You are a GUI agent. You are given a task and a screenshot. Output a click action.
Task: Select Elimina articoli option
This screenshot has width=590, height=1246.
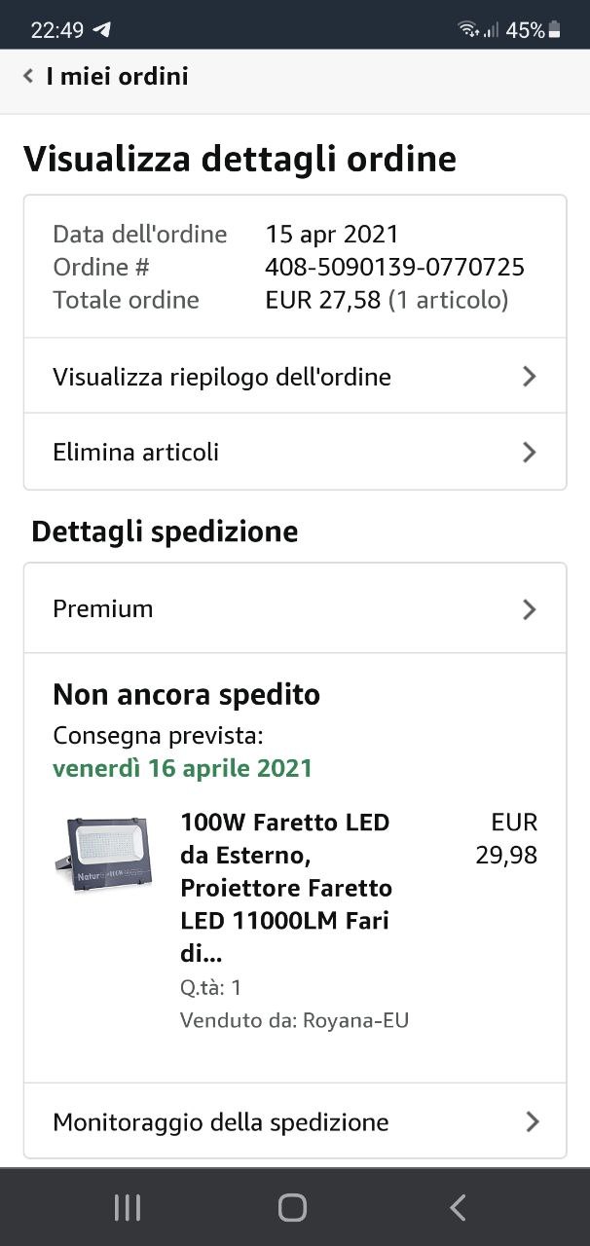click(295, 452)
